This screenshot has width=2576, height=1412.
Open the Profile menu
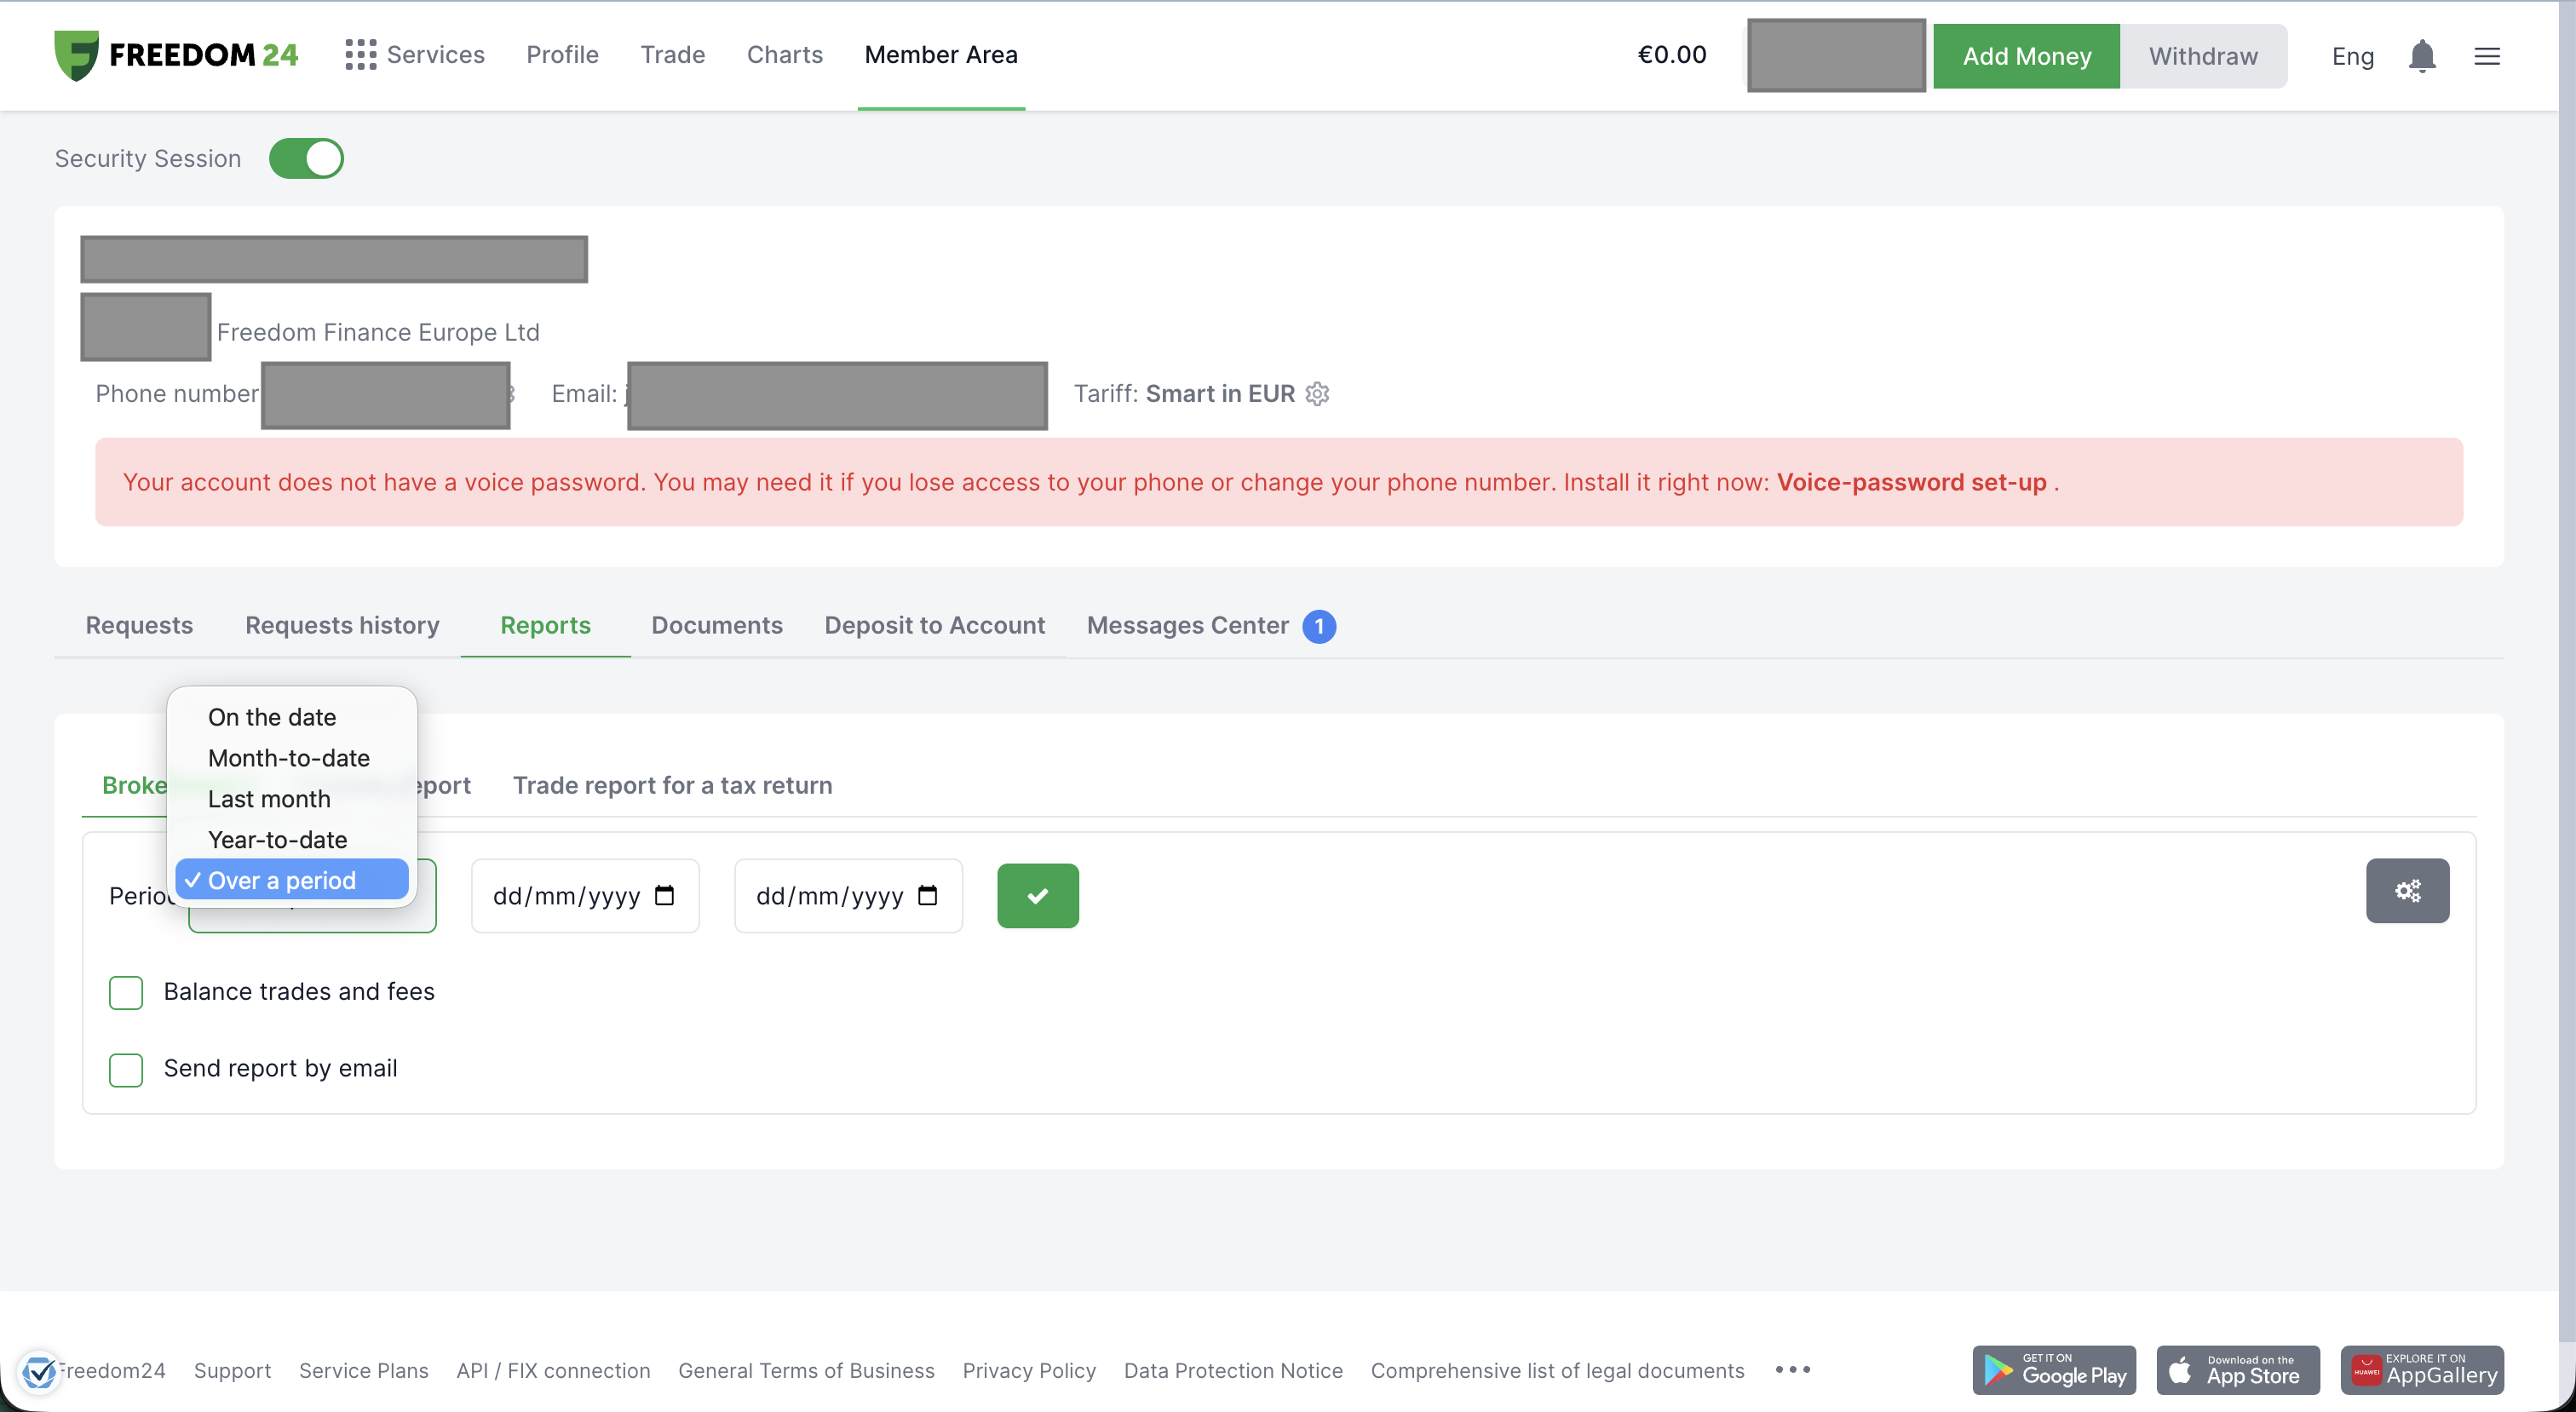click(562, 55)
